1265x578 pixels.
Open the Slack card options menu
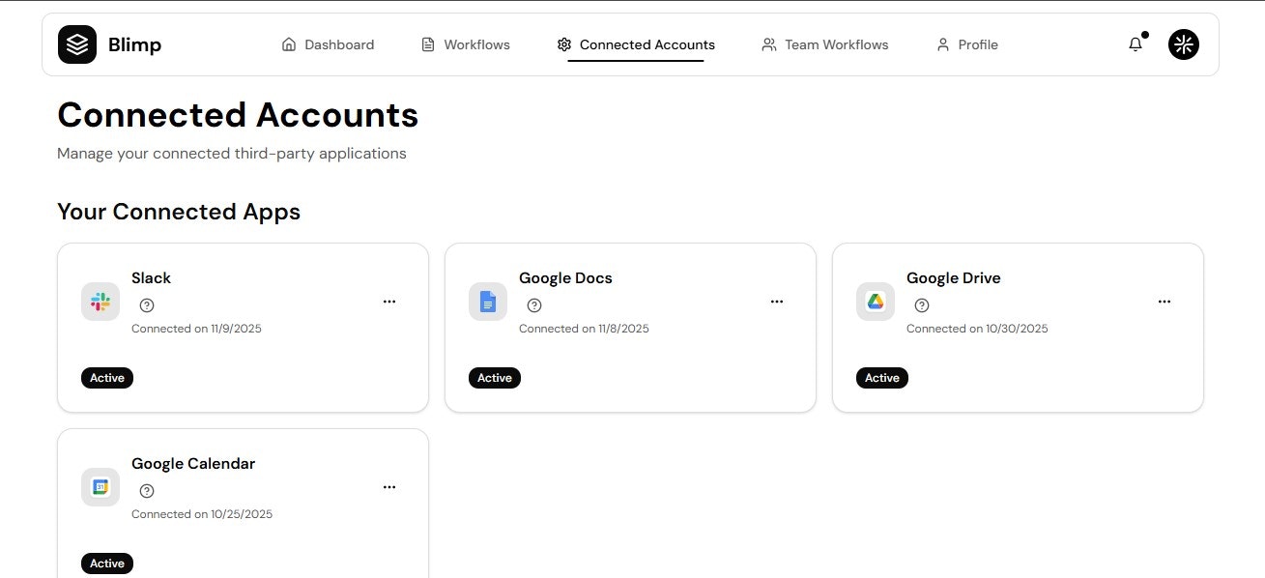pos(389,302)
